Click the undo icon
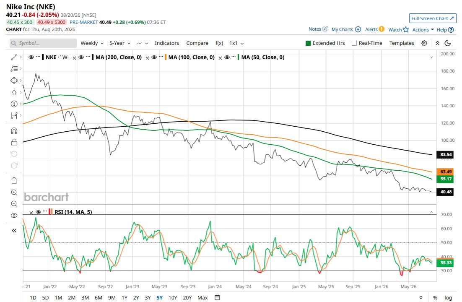 (14, 154)
